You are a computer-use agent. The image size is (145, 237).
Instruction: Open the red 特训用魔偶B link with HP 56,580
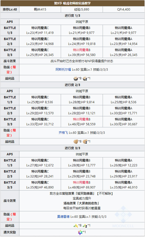coord(82,50)
